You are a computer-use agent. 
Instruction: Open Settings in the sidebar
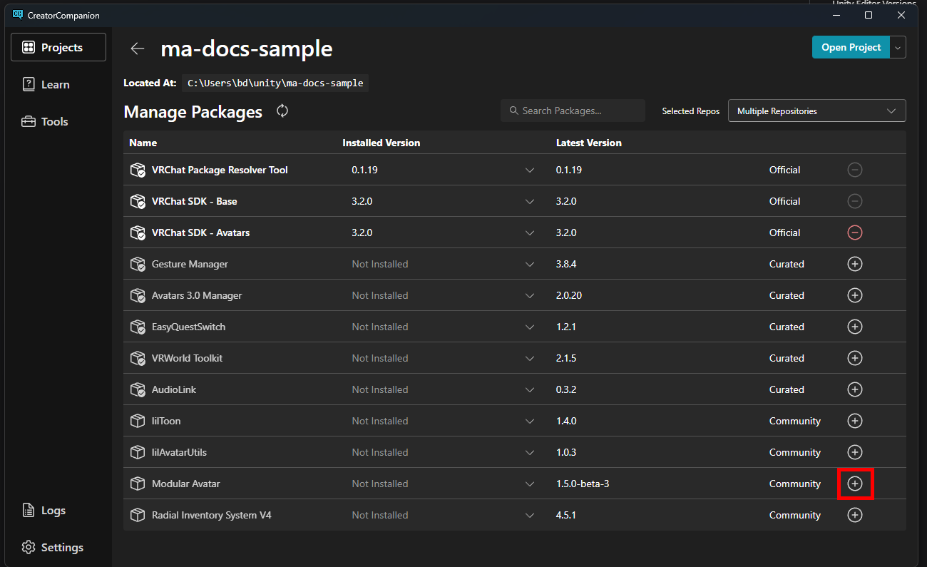click(58, 547)
